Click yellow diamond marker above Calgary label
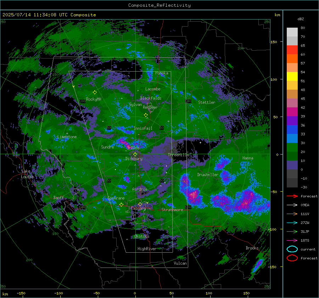The width and height of the screenshot is (319, 298). pos(140,204)
